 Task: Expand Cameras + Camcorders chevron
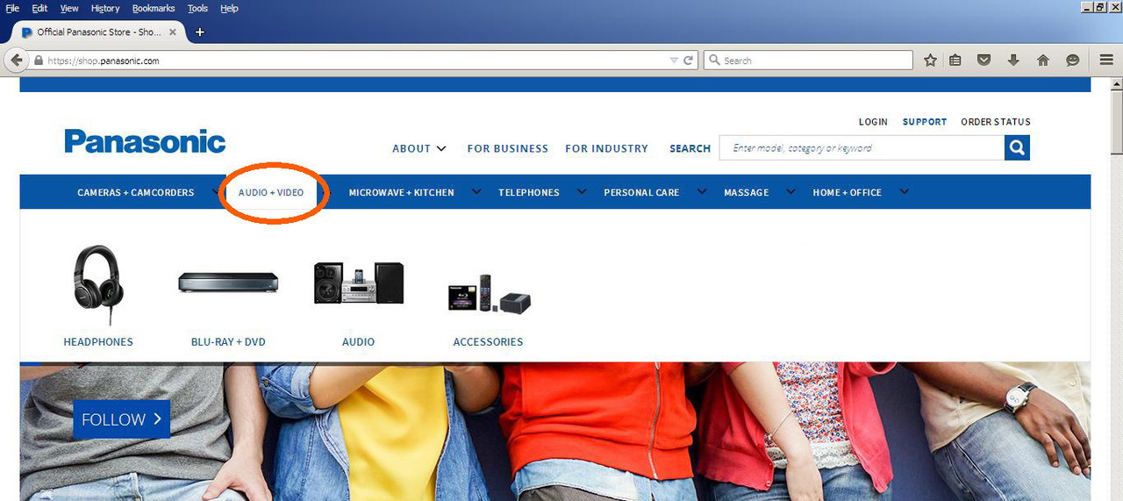click(215, 192)
